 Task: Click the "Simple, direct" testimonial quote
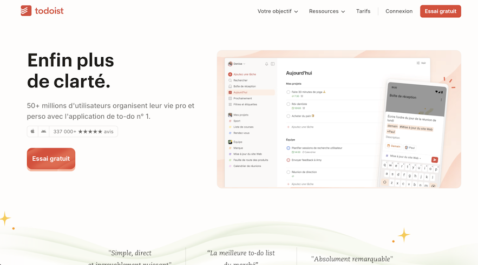(x=130, y=257)
